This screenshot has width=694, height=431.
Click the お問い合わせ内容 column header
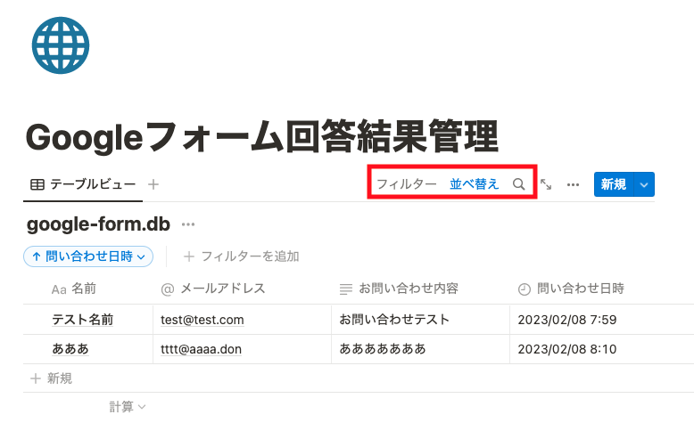coord(399,289)
